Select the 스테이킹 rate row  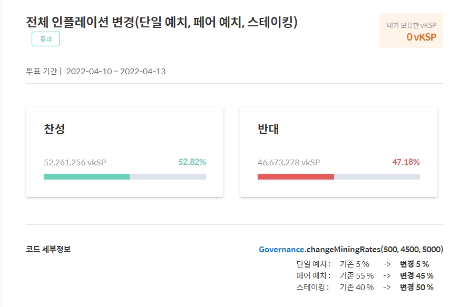click(x=364, y=287)
